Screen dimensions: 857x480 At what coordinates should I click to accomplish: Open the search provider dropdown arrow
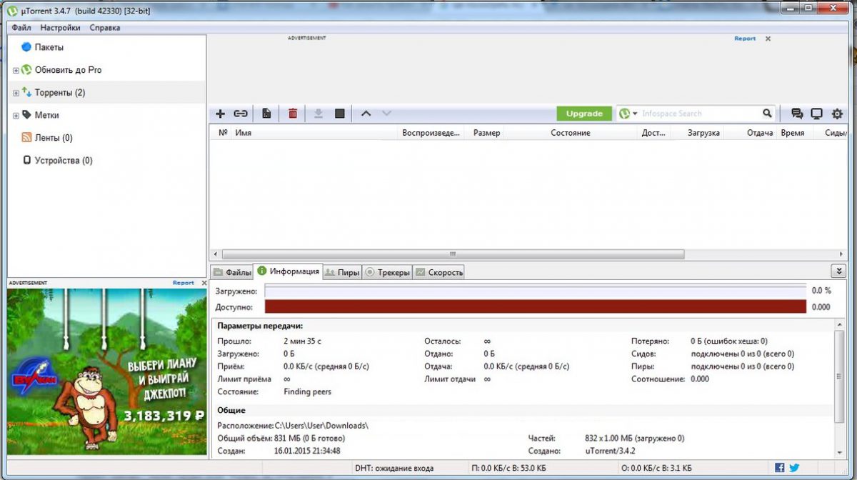[635, 114]
